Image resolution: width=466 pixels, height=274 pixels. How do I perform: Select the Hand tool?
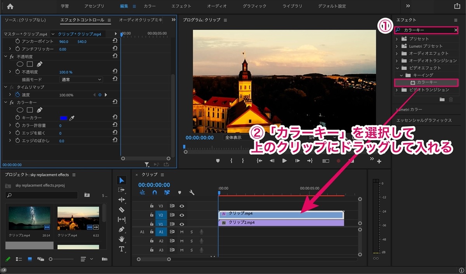pos(122,239)
